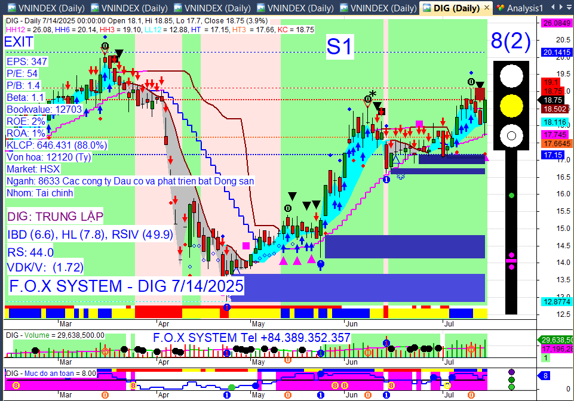Click the 12.8774 cyan price label
The image size is (574, 401).
tap(557, 302)
